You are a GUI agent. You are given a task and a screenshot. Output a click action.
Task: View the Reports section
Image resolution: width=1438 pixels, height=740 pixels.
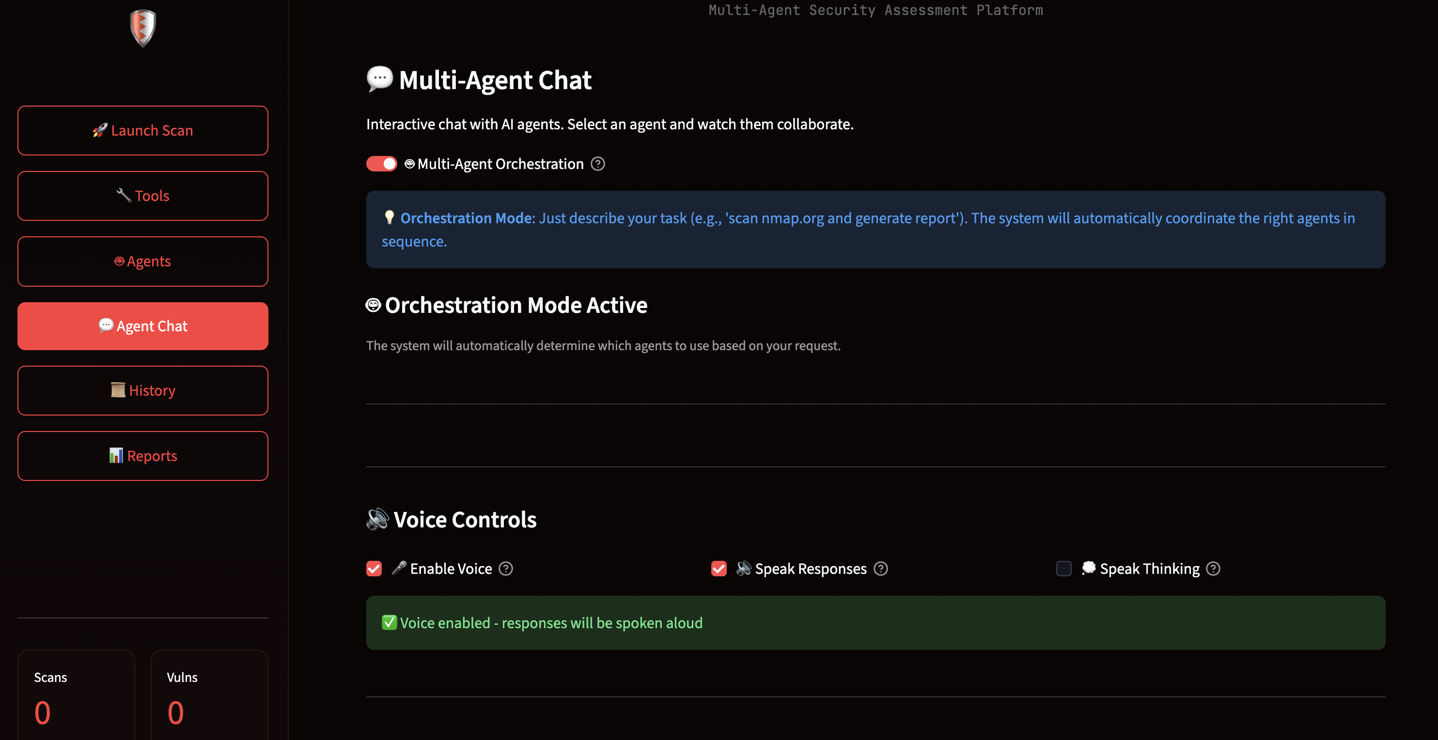[x=143, y=456]
